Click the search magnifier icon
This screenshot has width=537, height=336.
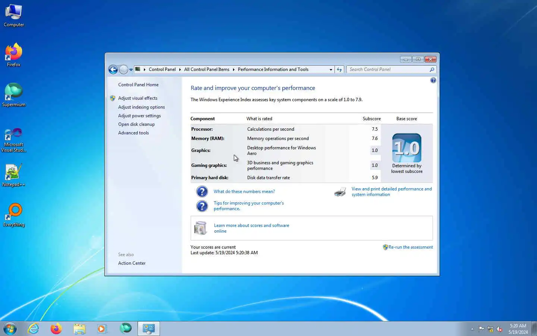pyautogui.click(x=432, y=69)
